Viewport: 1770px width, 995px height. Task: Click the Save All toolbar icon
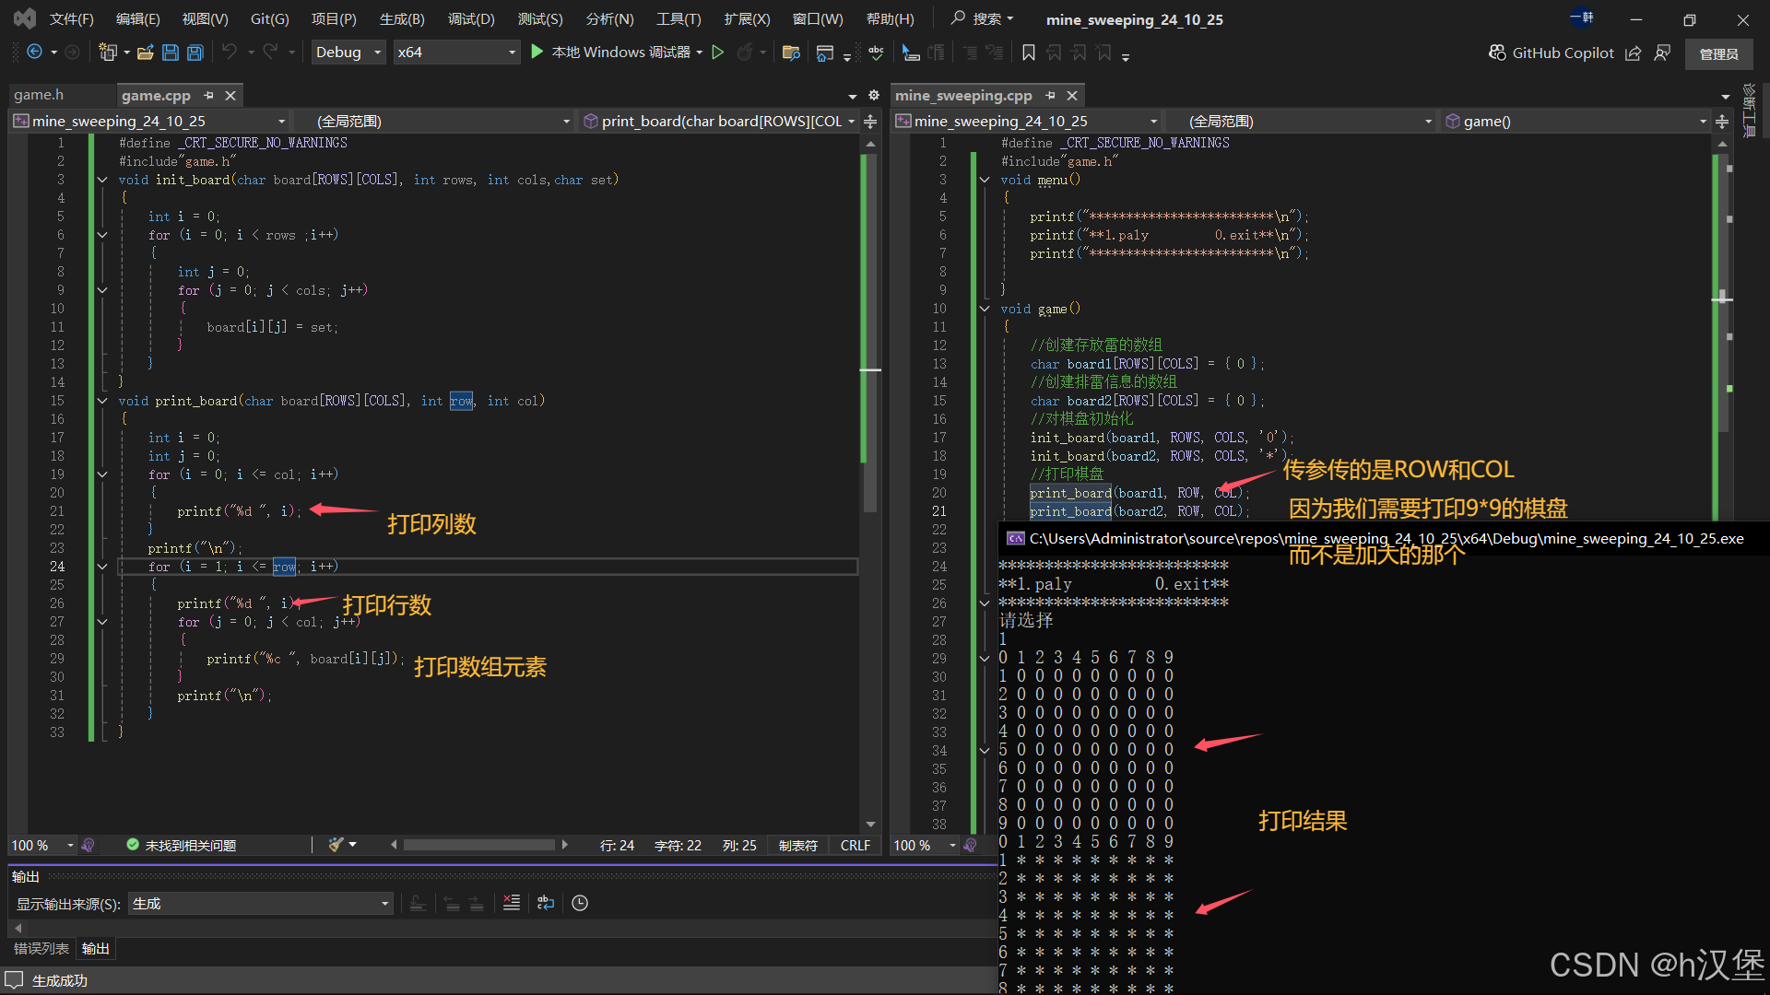pos(195,53)
